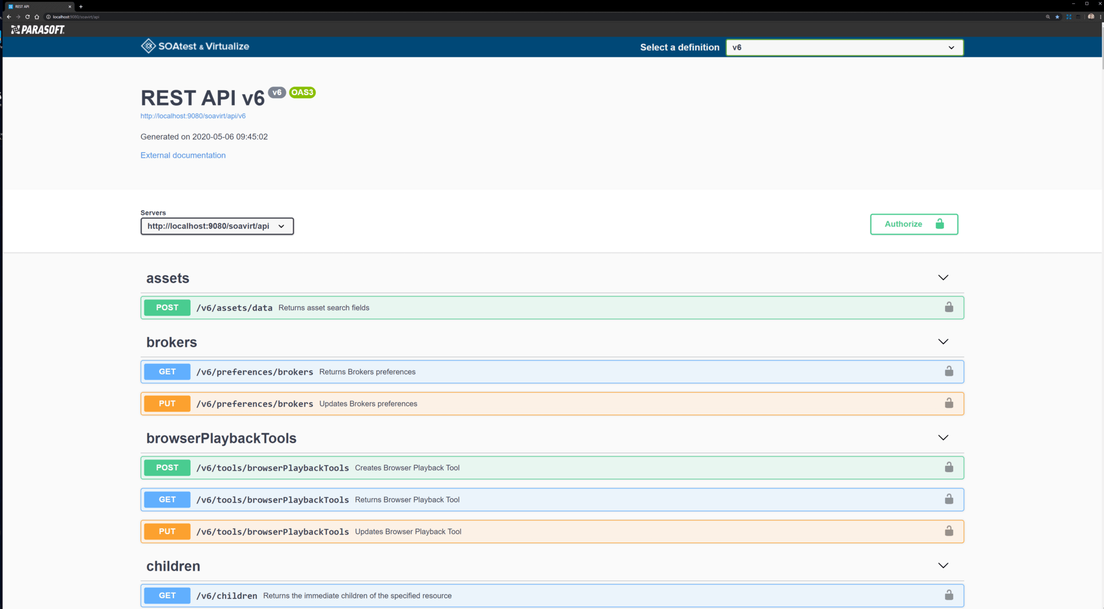Click the browser address bar URL

(76, 17)
